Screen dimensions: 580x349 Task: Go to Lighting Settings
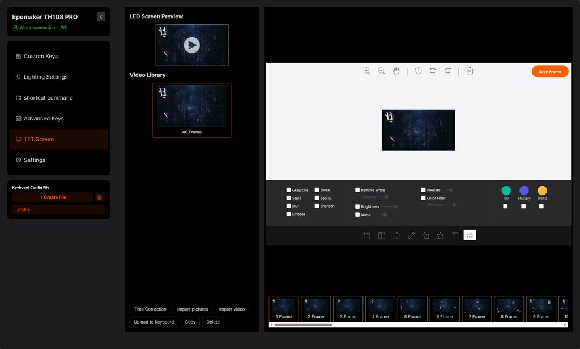coord(58,77)
